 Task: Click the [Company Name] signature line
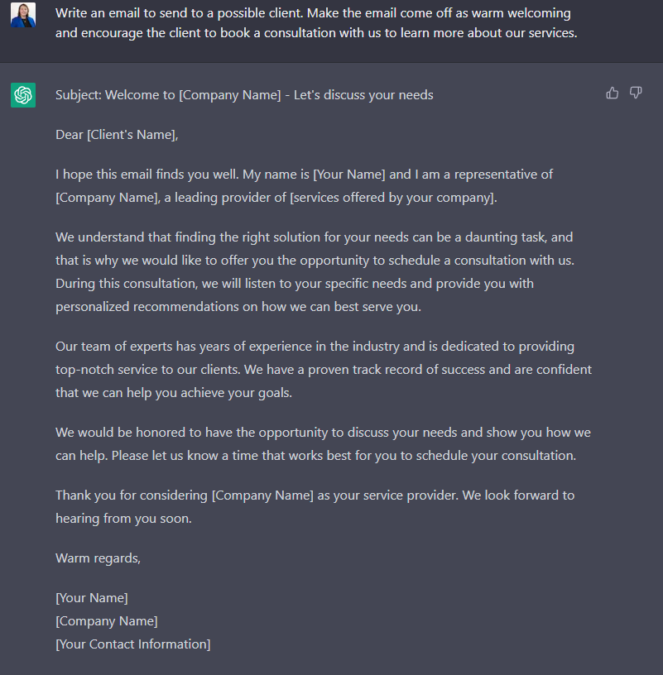(x=107, y=621)
